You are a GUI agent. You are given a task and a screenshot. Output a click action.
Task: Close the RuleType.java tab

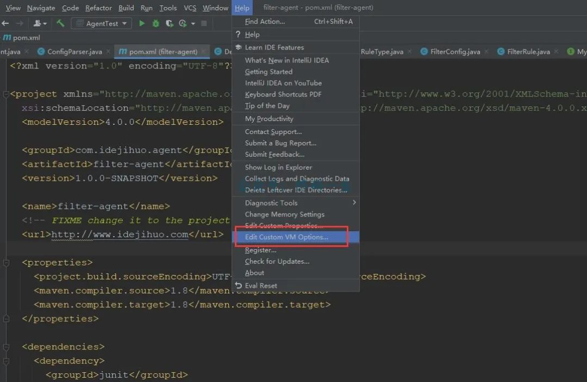pos(410,52)
